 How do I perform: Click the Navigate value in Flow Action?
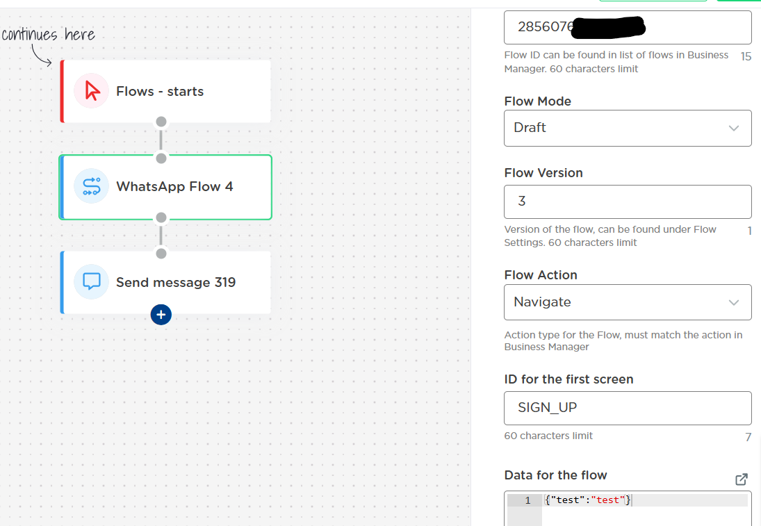[x=542, y=302]
